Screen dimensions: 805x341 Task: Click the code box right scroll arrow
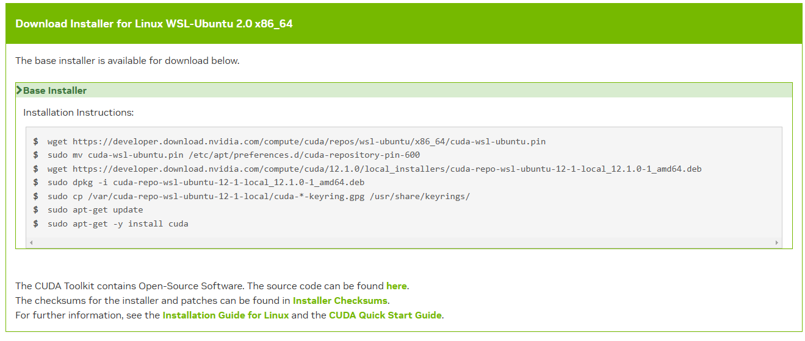777,242
